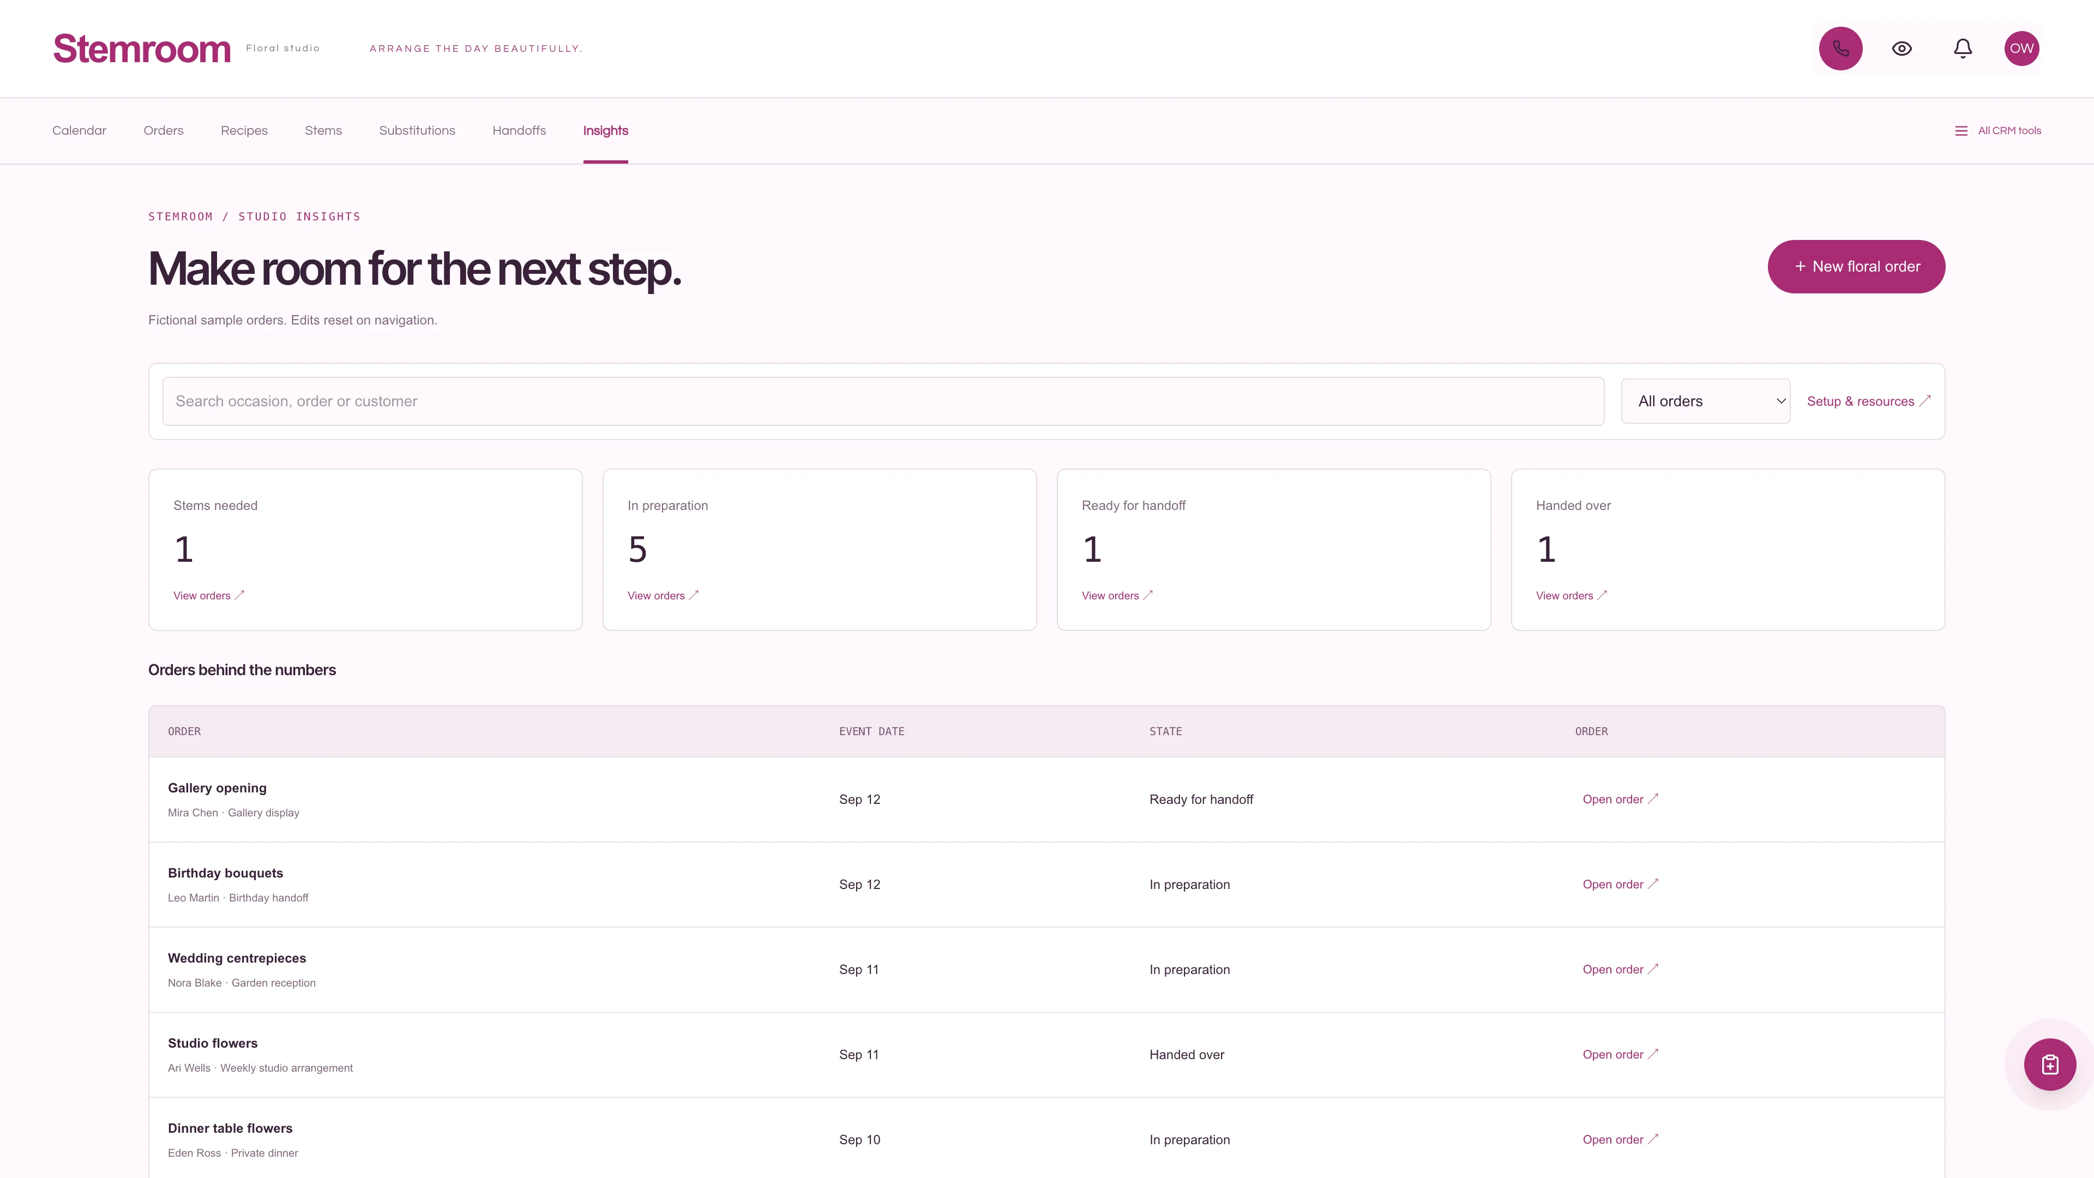Screen dimensions: 2094x1178
Task: Click Ari Wells · Weekly studio arrangement subtitle
Action: [260, 1068]
